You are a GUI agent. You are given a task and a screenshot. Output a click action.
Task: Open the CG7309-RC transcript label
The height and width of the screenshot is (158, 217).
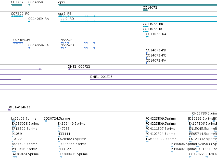coord(20,14)
